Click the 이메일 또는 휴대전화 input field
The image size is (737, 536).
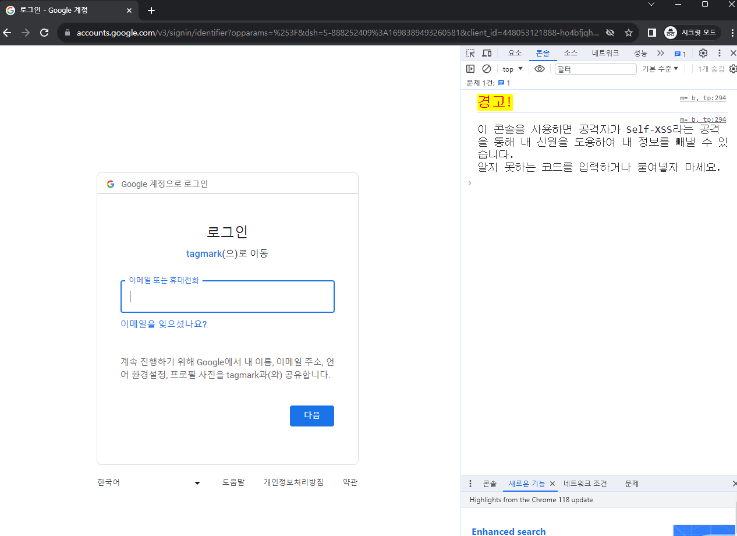tap(228, 297)
